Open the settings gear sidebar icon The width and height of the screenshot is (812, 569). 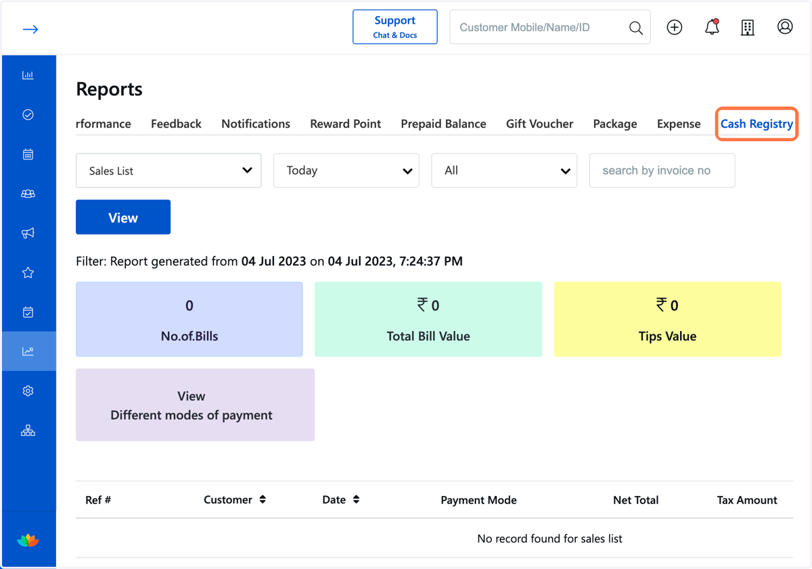click(x=28, y=391)
